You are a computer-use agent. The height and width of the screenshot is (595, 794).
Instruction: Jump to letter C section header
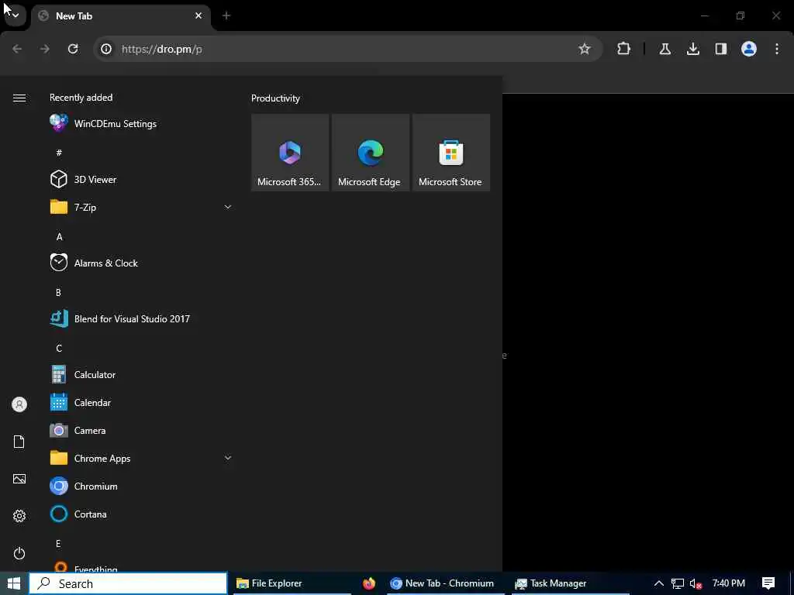tap(59, 348)
